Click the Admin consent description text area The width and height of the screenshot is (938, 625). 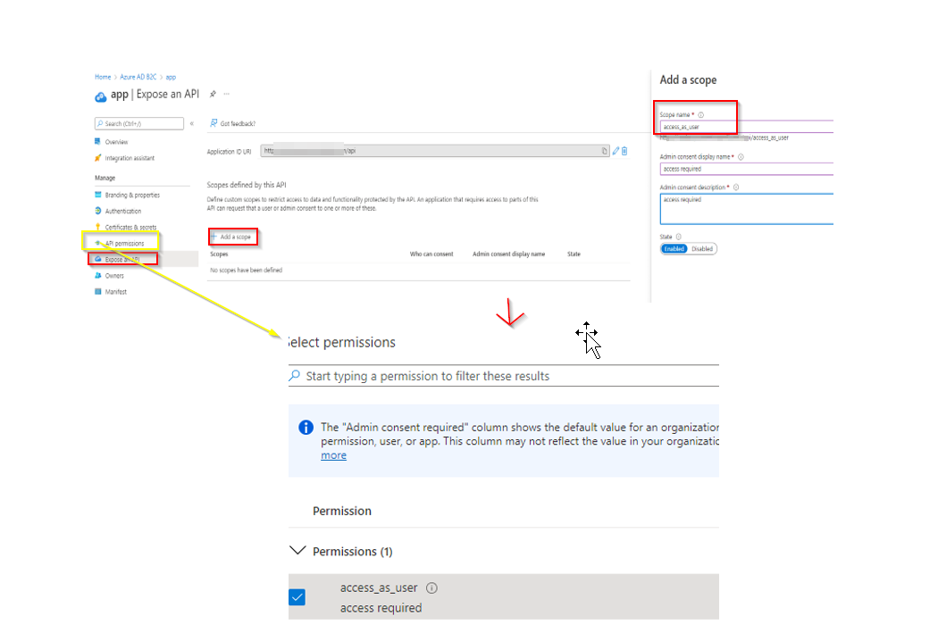coord(747,209)
